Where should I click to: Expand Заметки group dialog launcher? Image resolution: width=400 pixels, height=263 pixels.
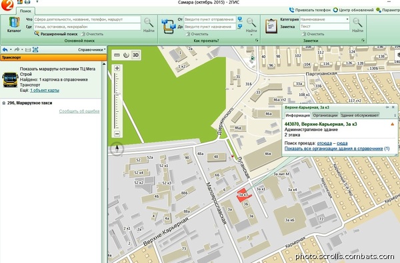(363, 41)
